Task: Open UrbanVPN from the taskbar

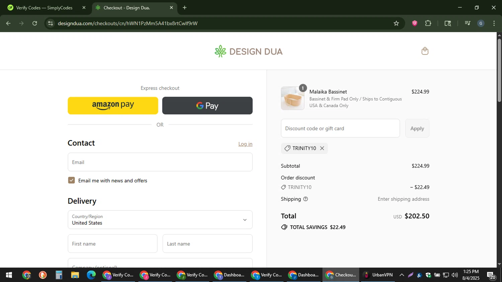Action: (378, 275)
